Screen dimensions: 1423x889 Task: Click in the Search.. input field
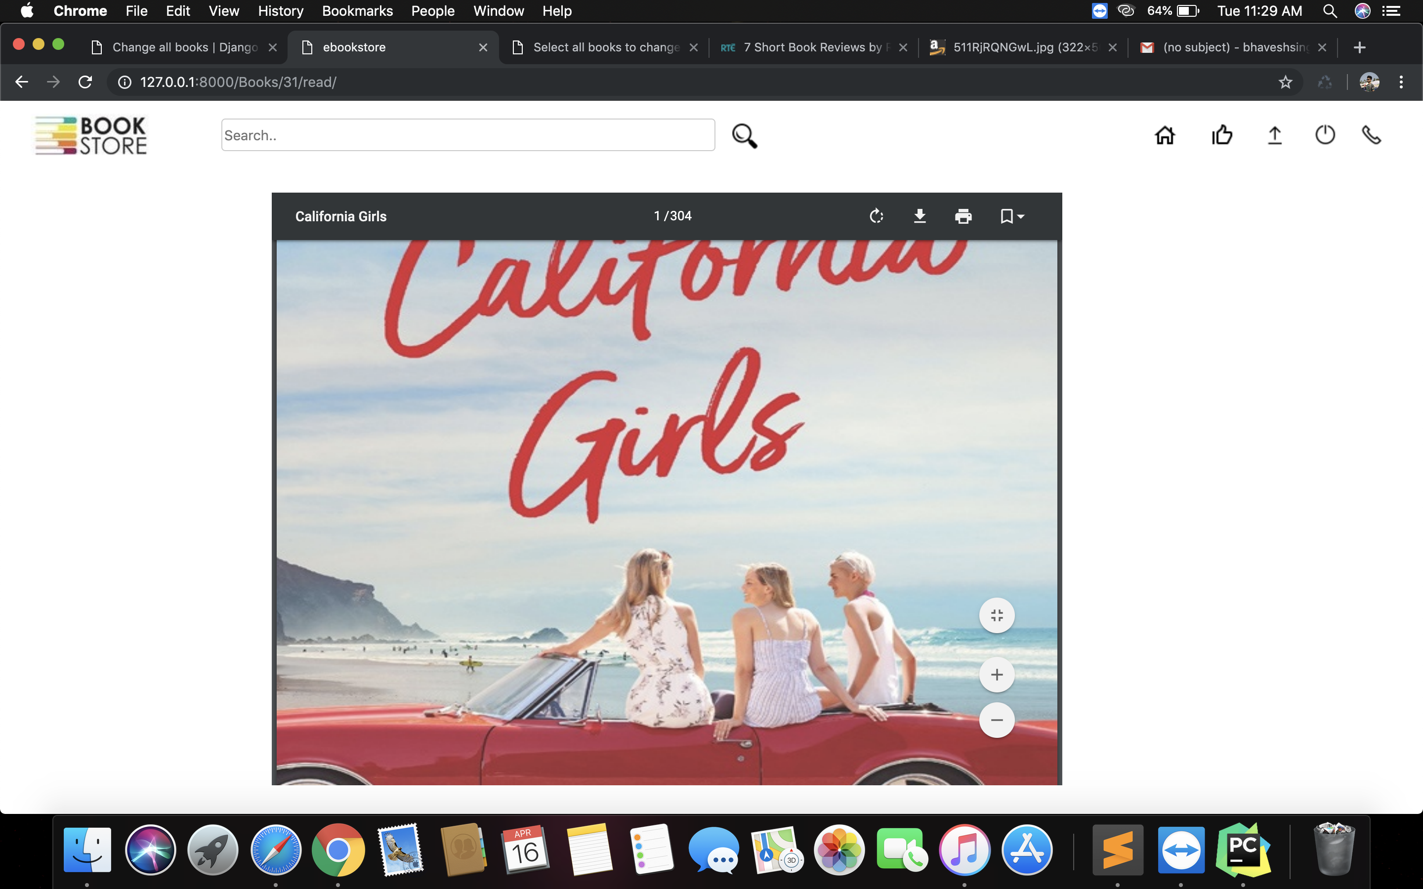[467, 135]
